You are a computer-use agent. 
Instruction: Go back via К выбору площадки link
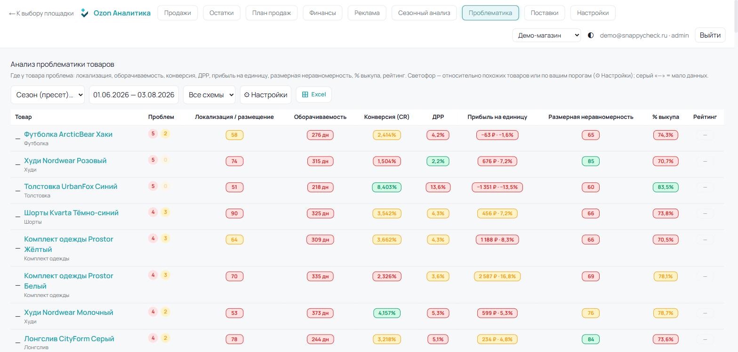click(x=41, y=13)
